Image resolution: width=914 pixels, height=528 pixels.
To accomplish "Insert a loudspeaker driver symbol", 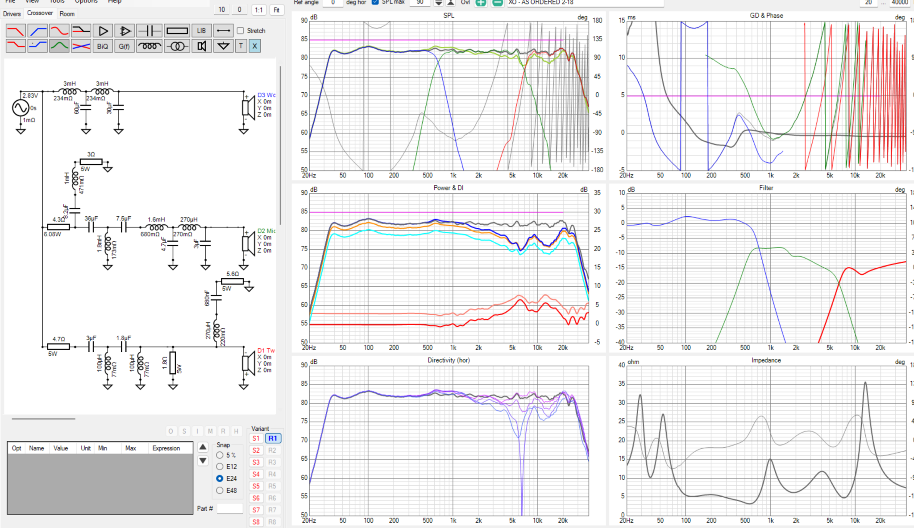I will tap(201, 46).
